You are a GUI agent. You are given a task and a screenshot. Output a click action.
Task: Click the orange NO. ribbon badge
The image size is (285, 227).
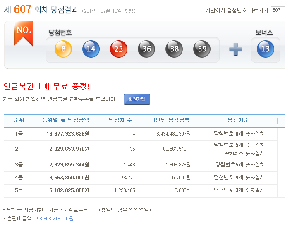pyautogui.click(x=24, y=33)
